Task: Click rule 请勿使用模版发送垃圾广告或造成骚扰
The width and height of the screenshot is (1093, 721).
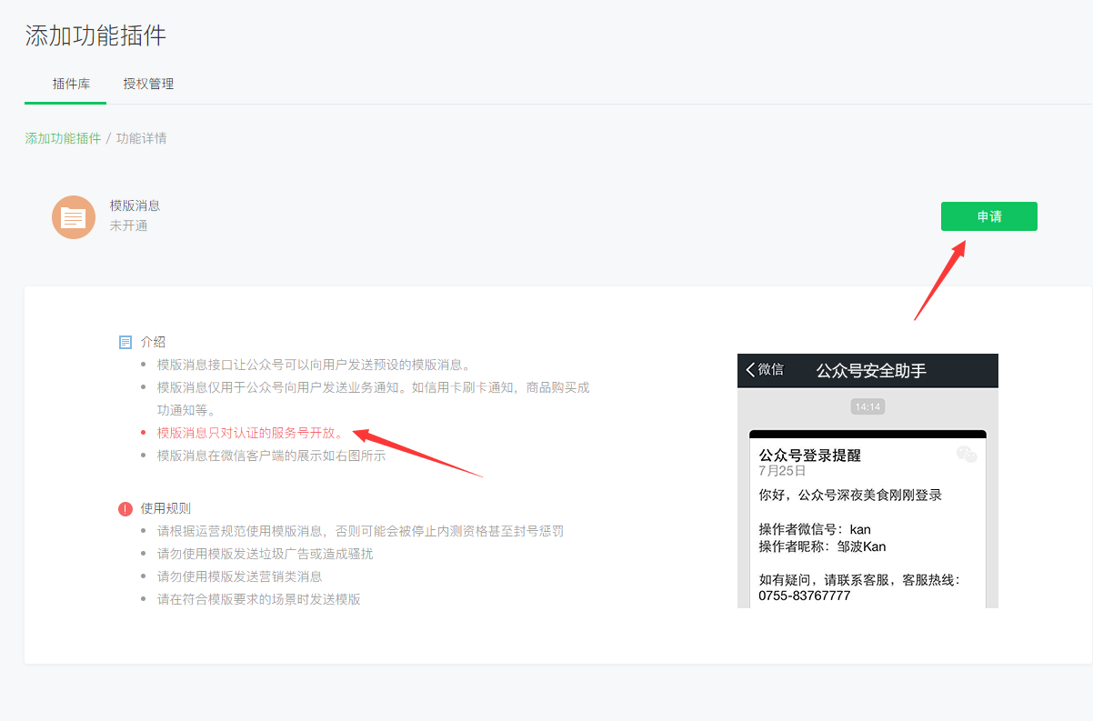Action: point(265,554)
